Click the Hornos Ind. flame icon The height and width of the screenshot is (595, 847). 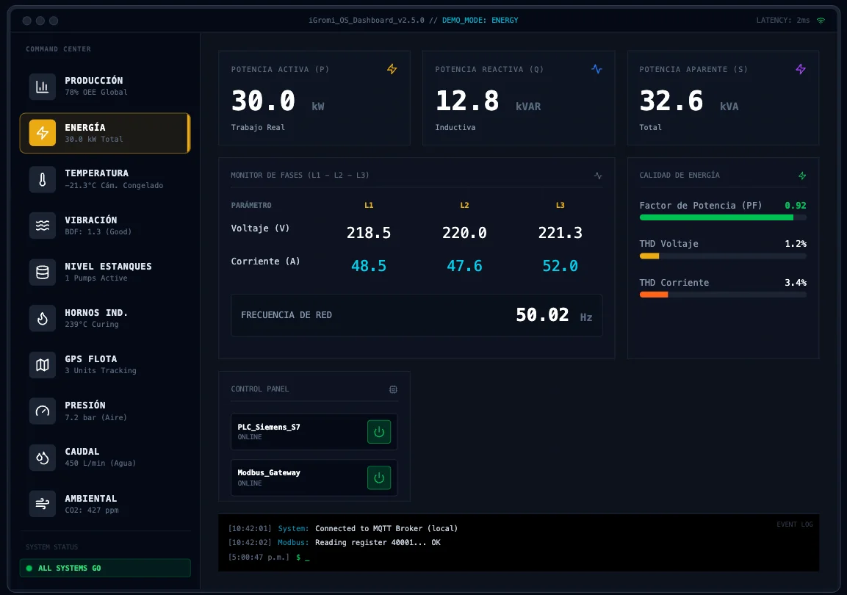[42, 318]
